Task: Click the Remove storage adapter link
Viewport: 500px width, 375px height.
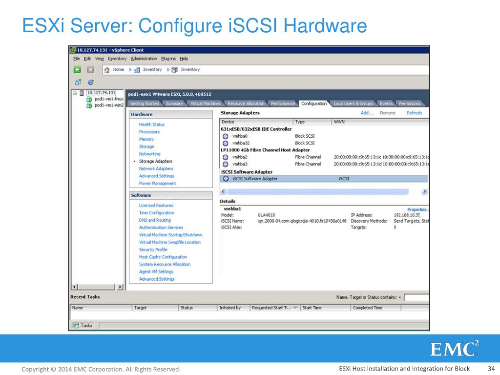Action: point(388,113)
